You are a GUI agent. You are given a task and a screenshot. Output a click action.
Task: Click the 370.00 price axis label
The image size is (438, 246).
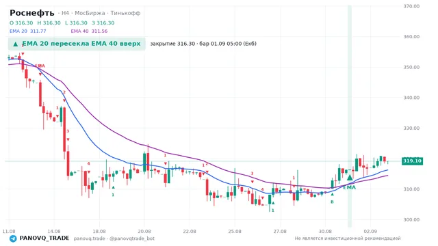[x=411, y=6]
